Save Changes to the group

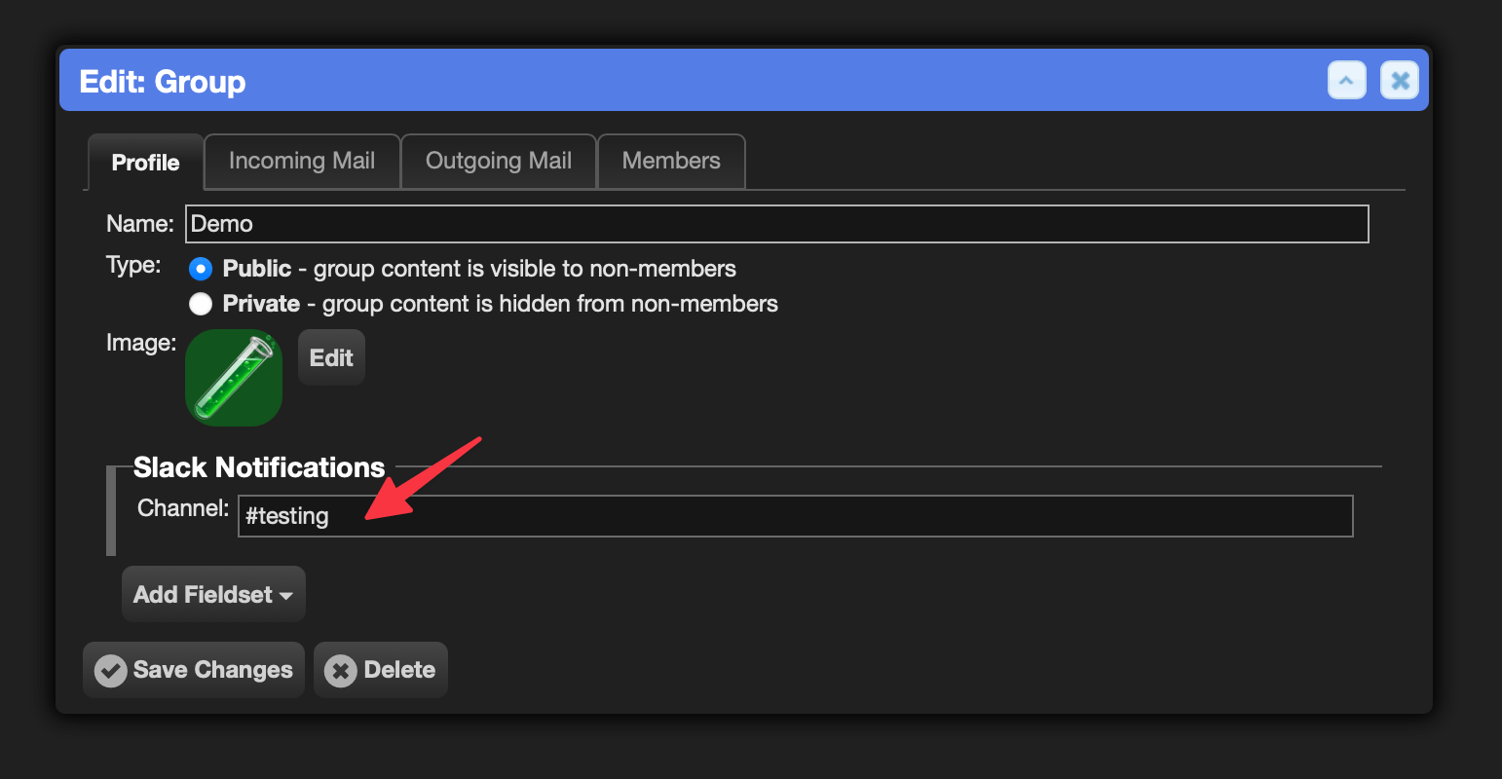coord(194,670)
